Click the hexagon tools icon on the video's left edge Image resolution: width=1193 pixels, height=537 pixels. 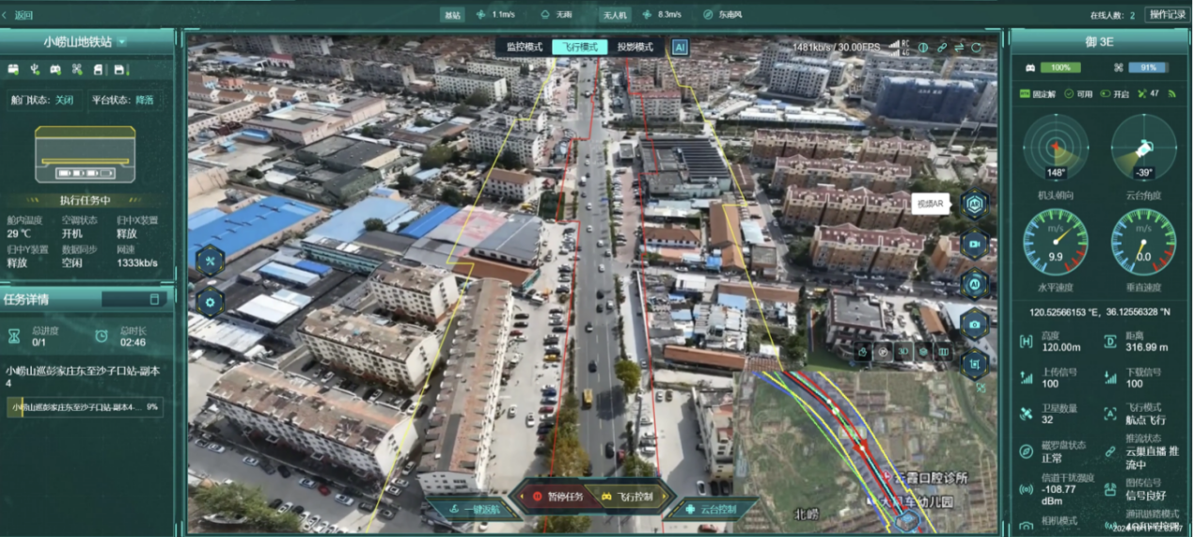click(x=210, y=260)
